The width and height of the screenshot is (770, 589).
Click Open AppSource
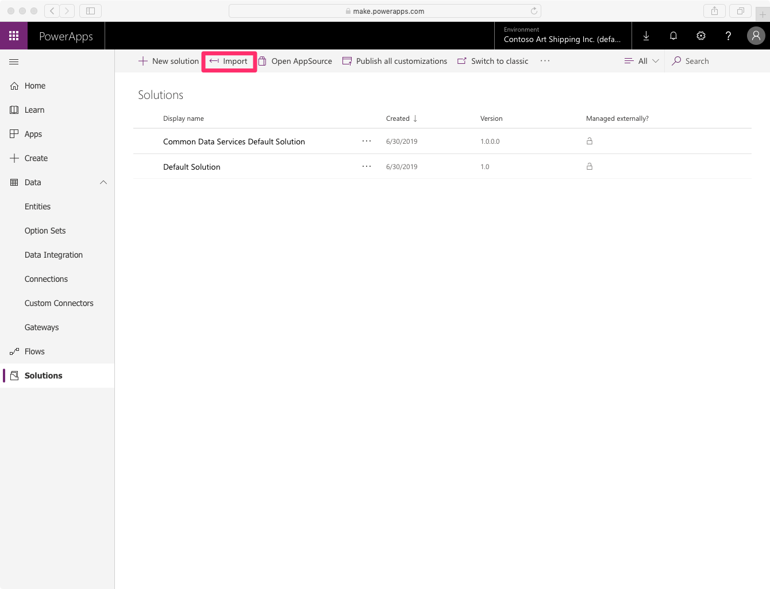point(295,61)
